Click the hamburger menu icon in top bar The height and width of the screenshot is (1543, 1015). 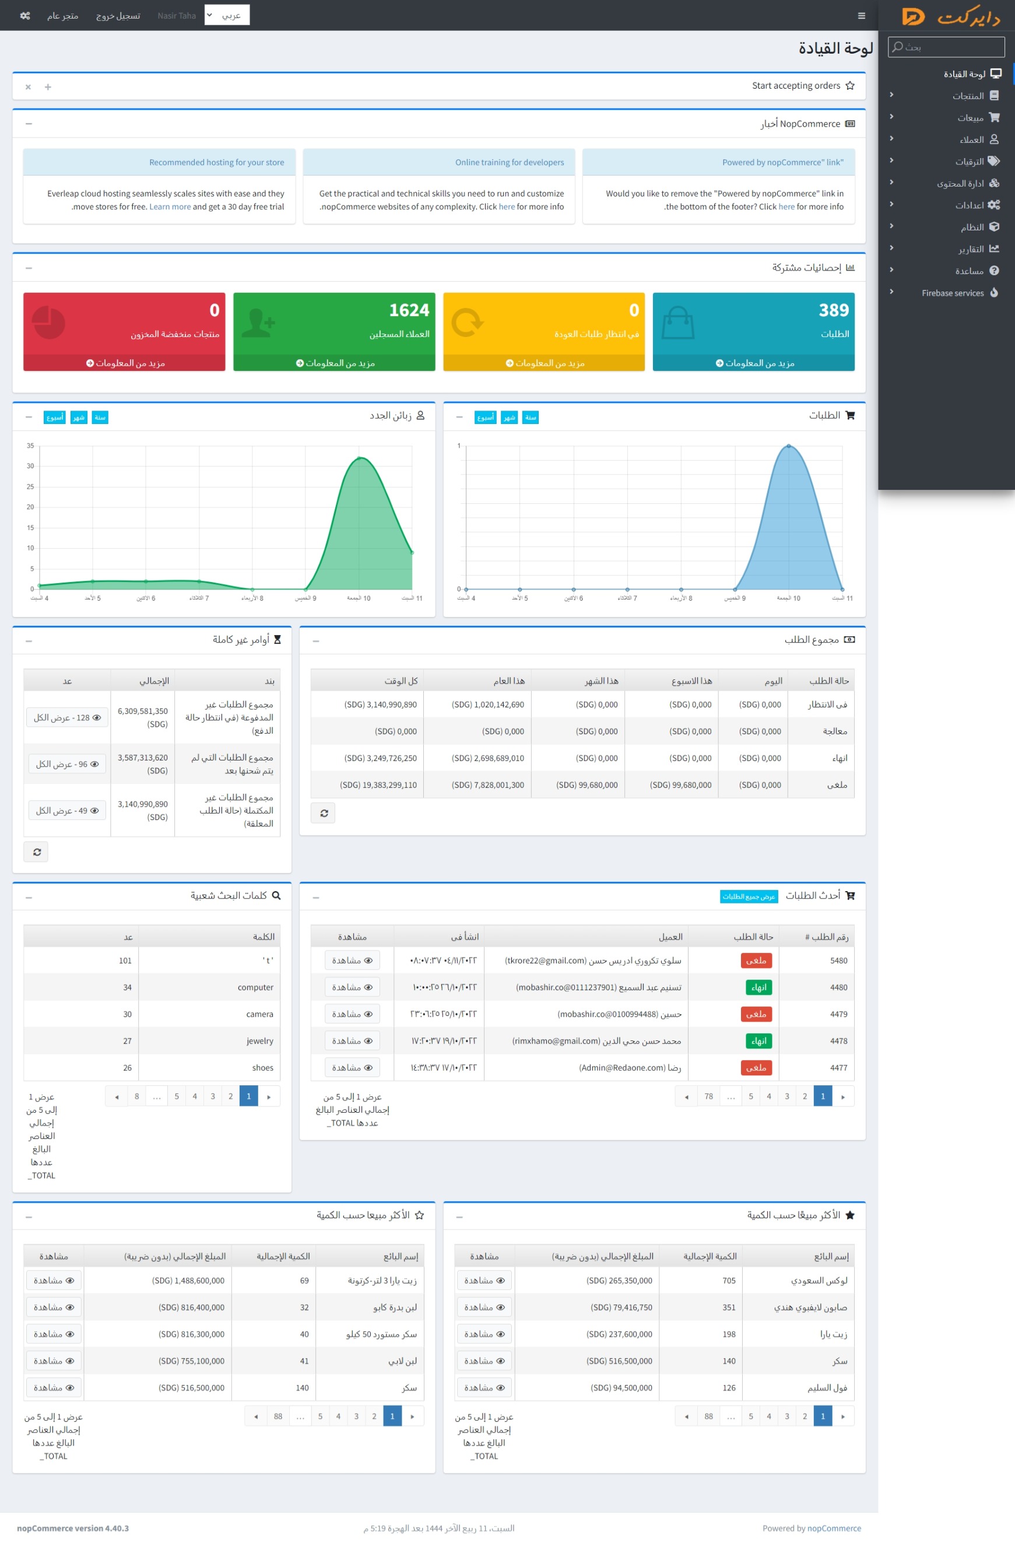coord(862,16)
